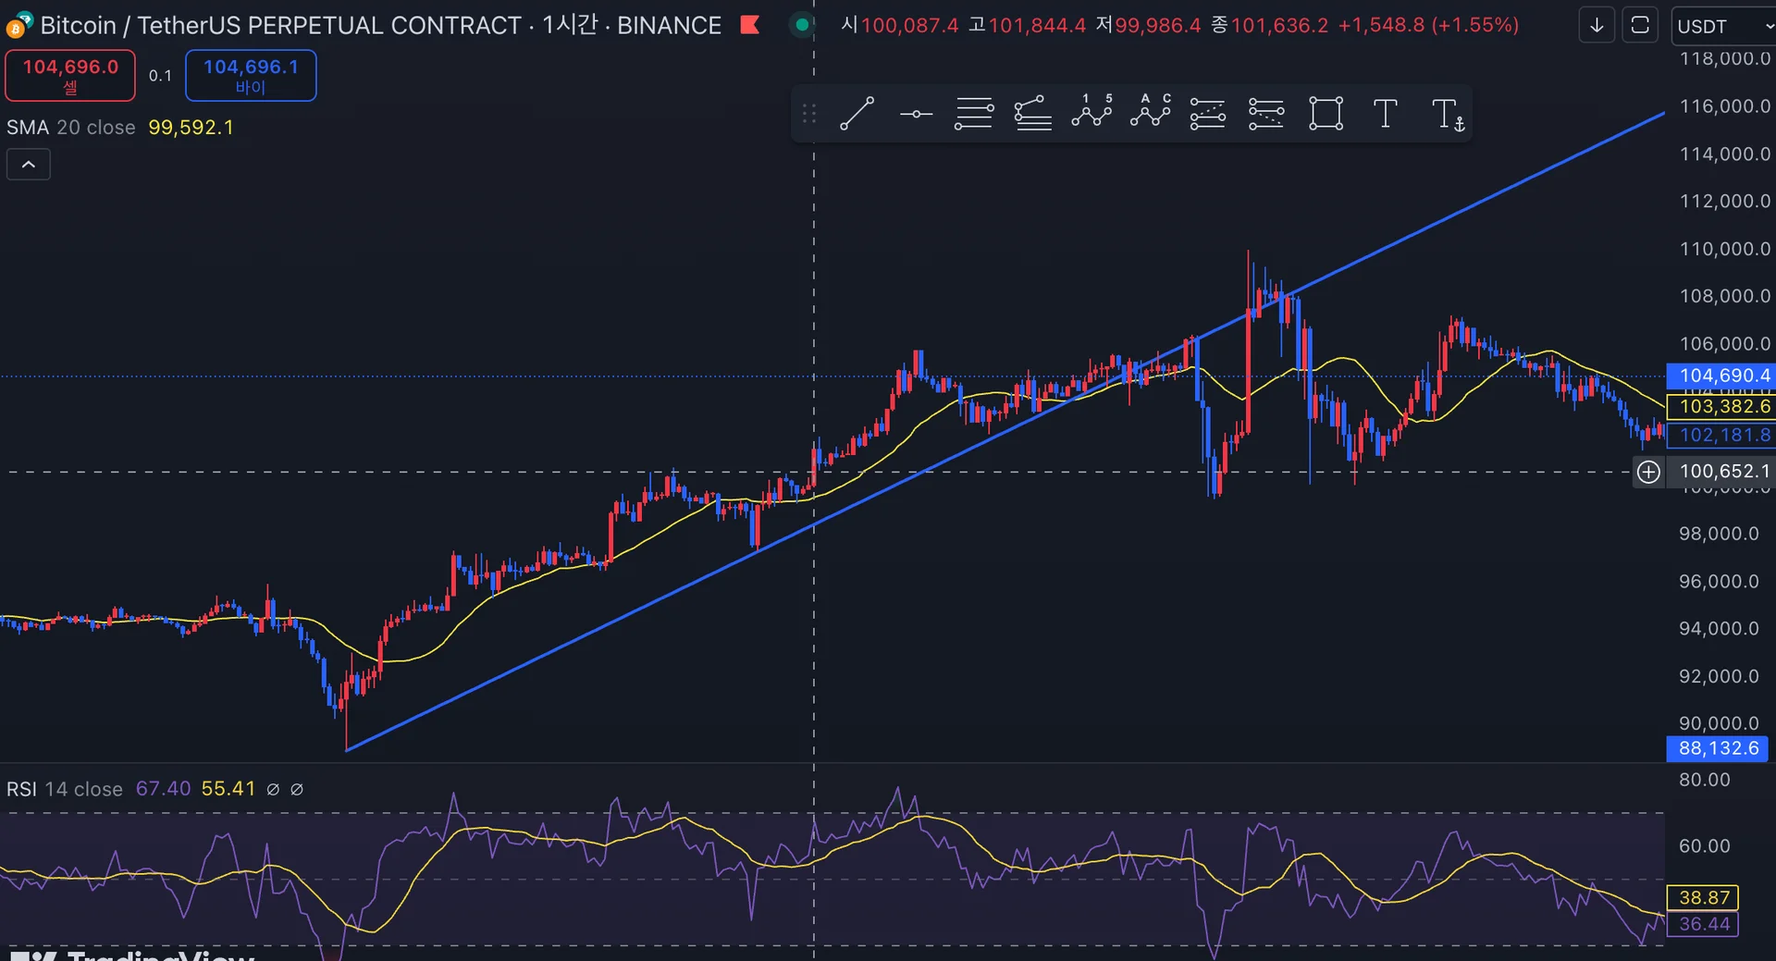Click the 60.00 RSI axis label

(1705, 846)
